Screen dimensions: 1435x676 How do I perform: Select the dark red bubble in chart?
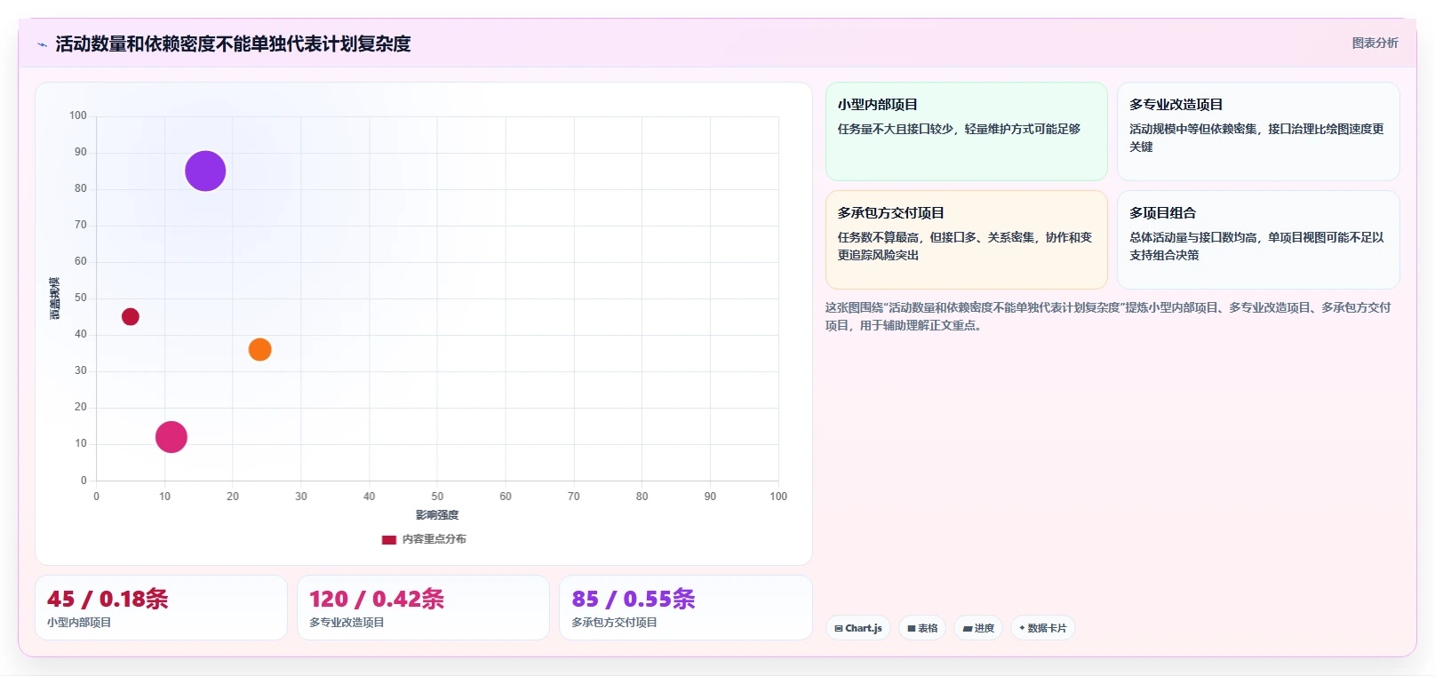(x=131, y=316)
